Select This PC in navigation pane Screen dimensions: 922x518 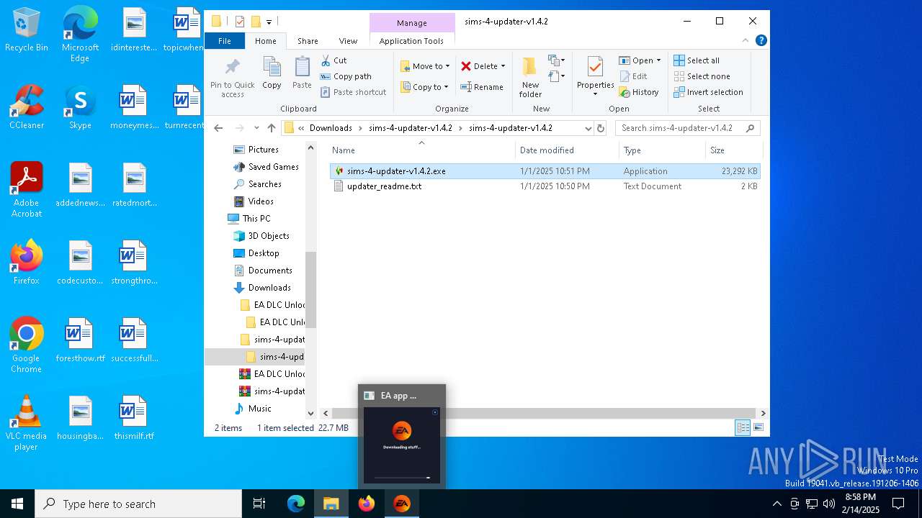[x=256, y=219]
